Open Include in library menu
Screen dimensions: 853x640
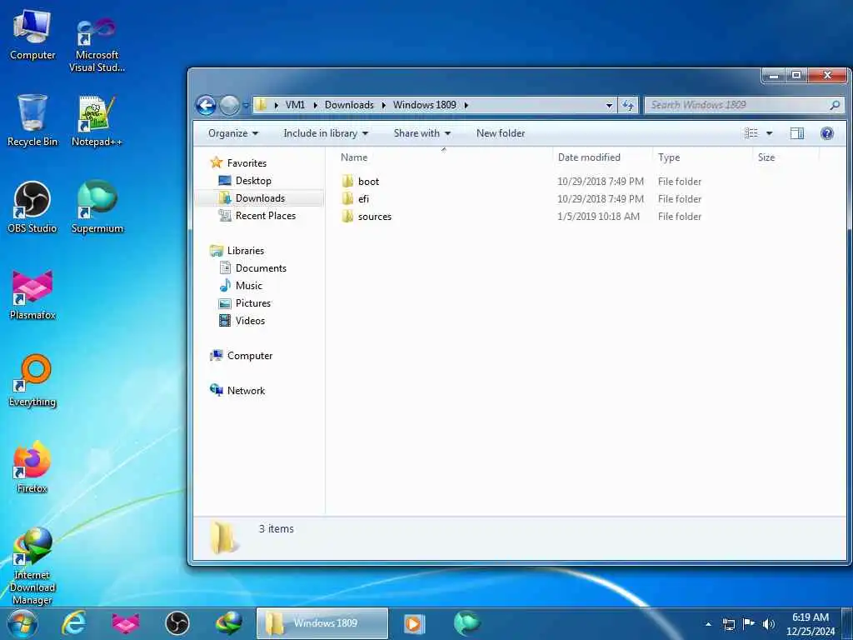pyautogui.click(x=326, y=133)
